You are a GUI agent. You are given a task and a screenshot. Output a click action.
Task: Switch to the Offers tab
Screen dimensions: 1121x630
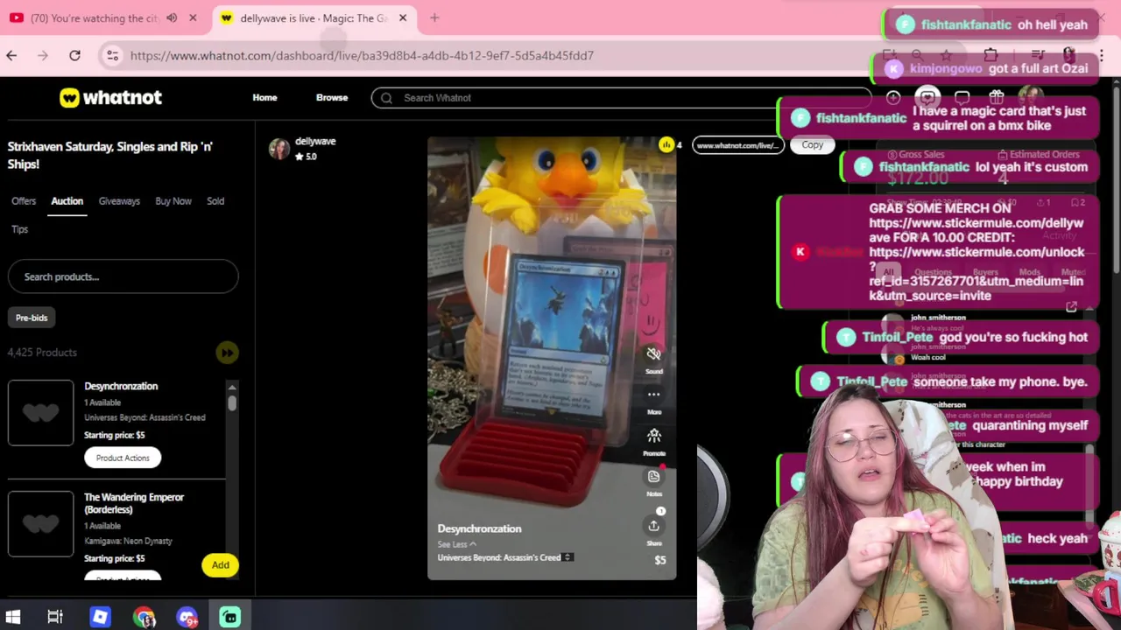(24, 201)
